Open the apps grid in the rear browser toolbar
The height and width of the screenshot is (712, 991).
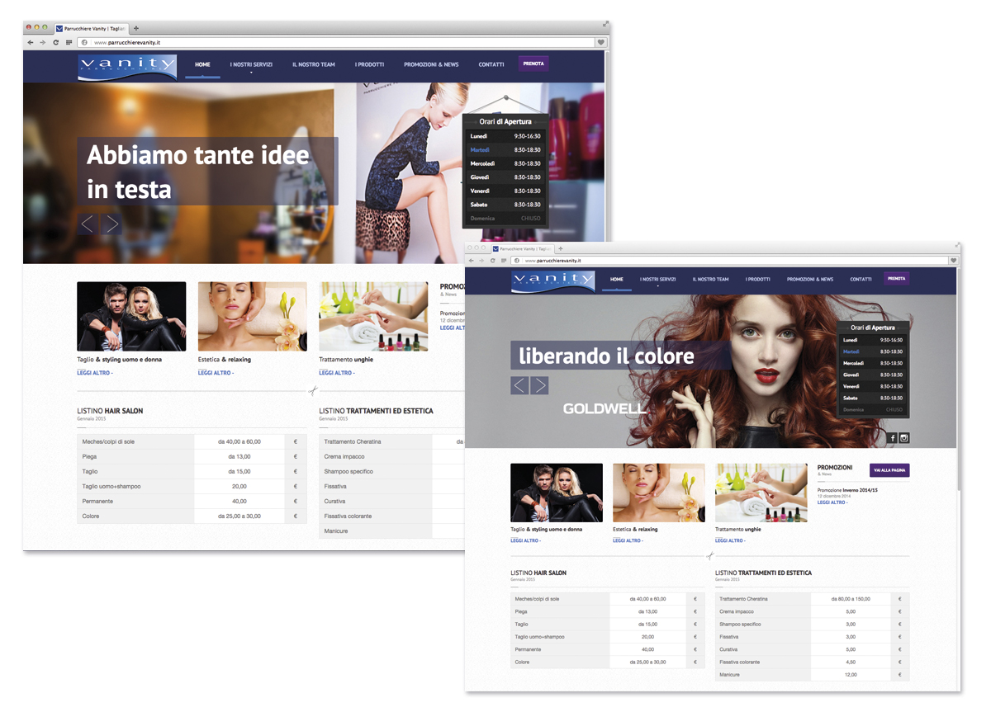pyautogui.click(x=69, y=42)
